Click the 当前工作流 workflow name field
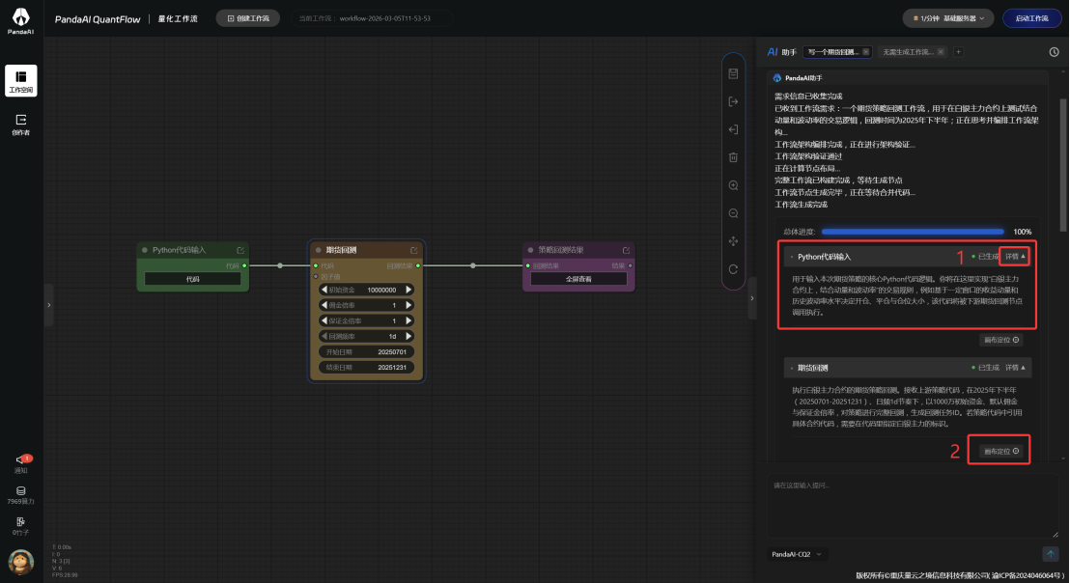 (x=372, y=18)
